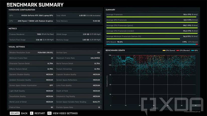Click the METRICS heading

pos(13,28)
